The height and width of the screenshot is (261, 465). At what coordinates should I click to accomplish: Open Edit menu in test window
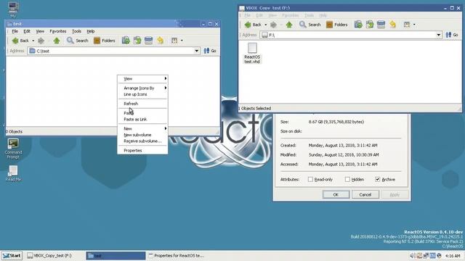coord(27,31)
